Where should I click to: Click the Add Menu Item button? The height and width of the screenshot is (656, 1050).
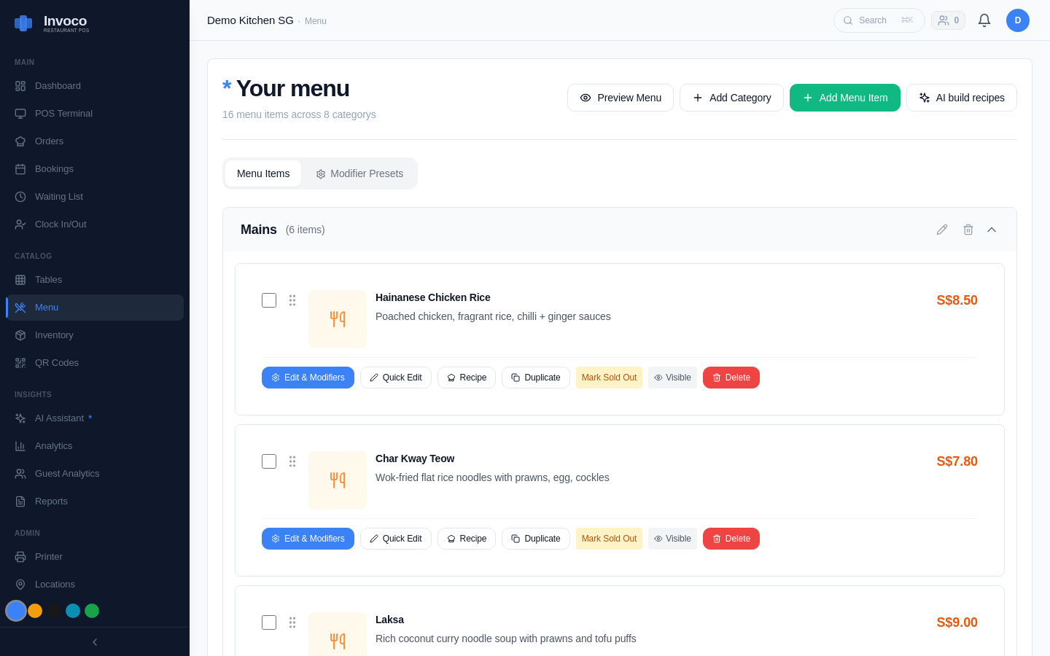pos(844,97)
